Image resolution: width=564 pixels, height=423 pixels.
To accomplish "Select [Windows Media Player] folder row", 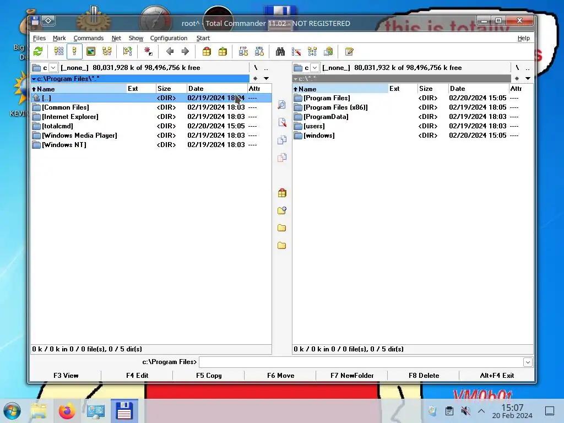I will [151, 135].
